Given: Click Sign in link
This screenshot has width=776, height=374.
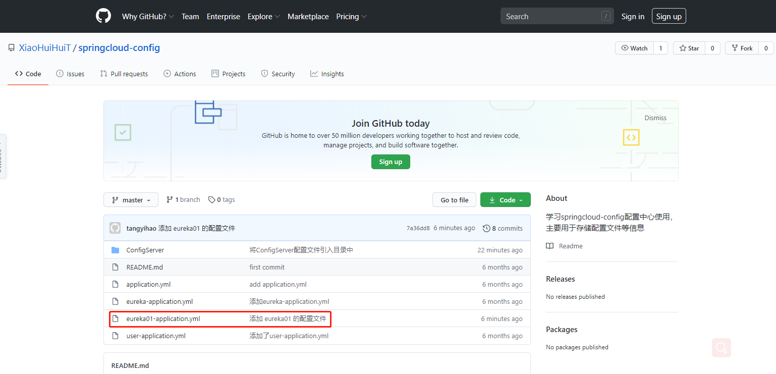Looking at the screenshot, I should click(x=633, y=16).
